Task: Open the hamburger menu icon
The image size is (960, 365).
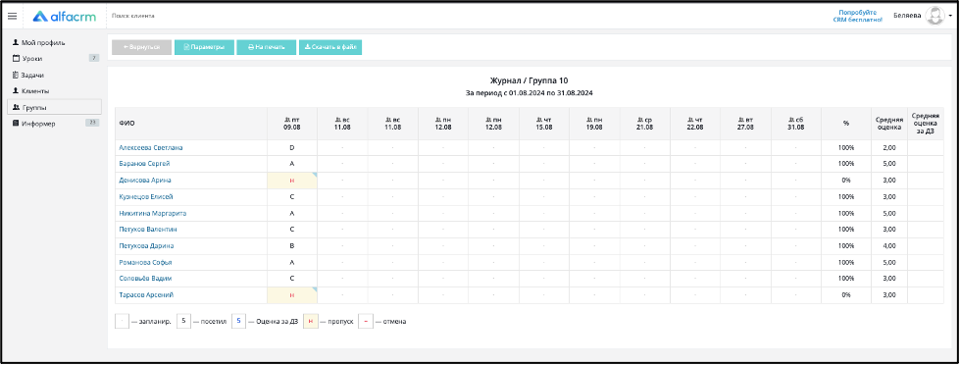Action: [x=12, y=16]
